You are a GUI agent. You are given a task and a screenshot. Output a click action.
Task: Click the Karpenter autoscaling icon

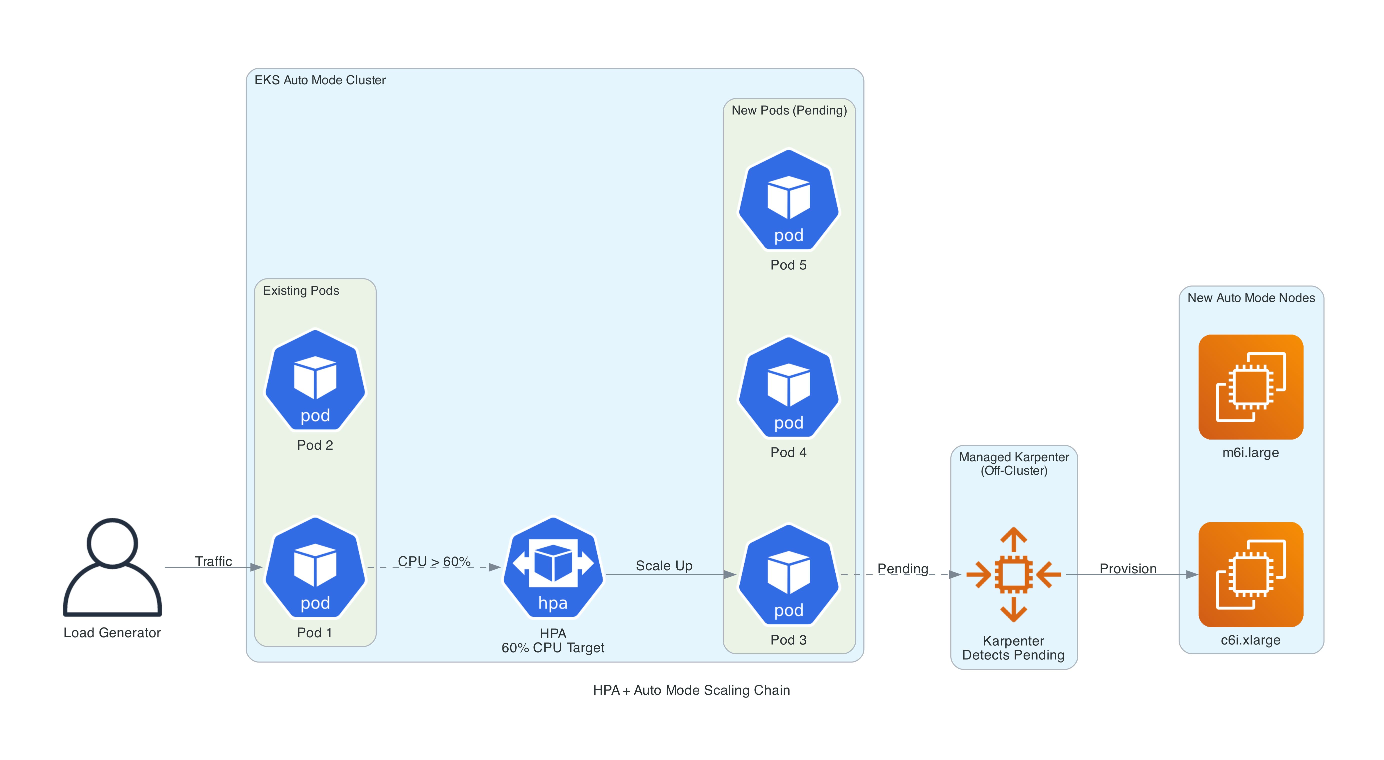(1013, 574)
